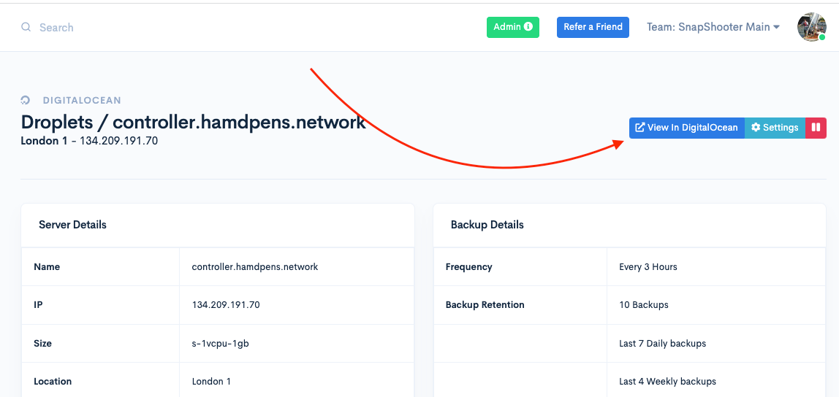The height and width of the screenshot is (397, 839).
Task: Click the info icon in Admin button
Action: pos(528,27)
